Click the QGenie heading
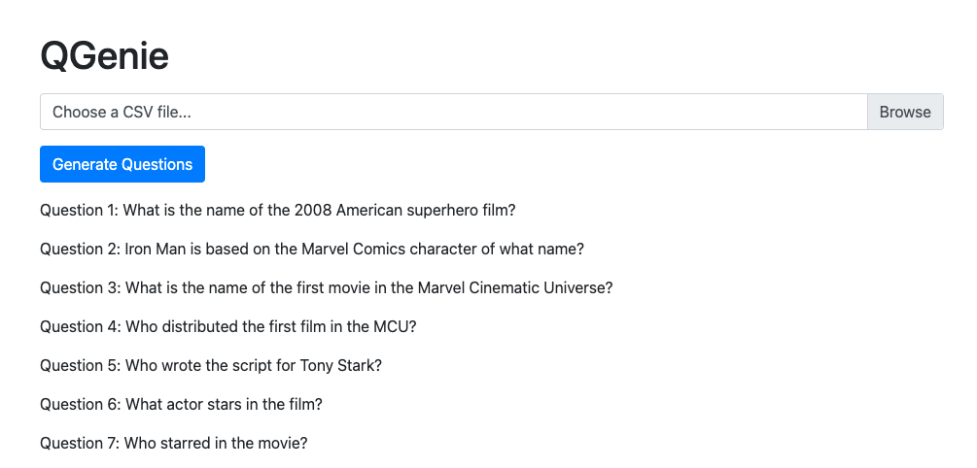The image size is (977, 468). pyautogui.click(x=104, y=55)
